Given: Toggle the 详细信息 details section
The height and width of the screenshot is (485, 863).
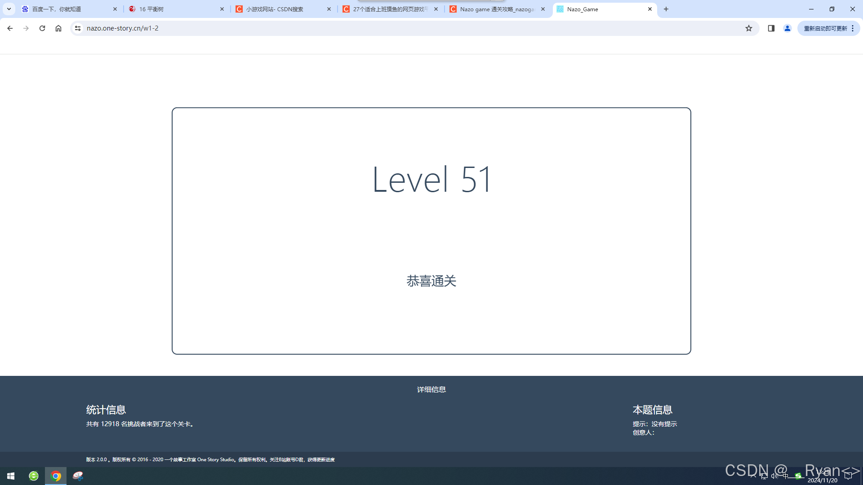Looking at the screenshot, I should (x=431, y=389).
